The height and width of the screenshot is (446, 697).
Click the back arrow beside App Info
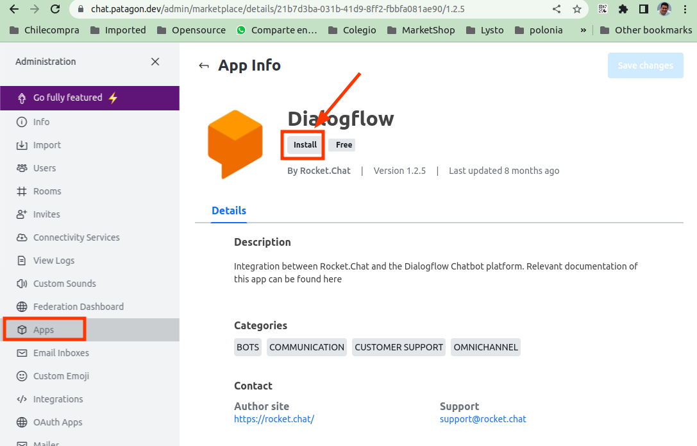click(204, 65)
